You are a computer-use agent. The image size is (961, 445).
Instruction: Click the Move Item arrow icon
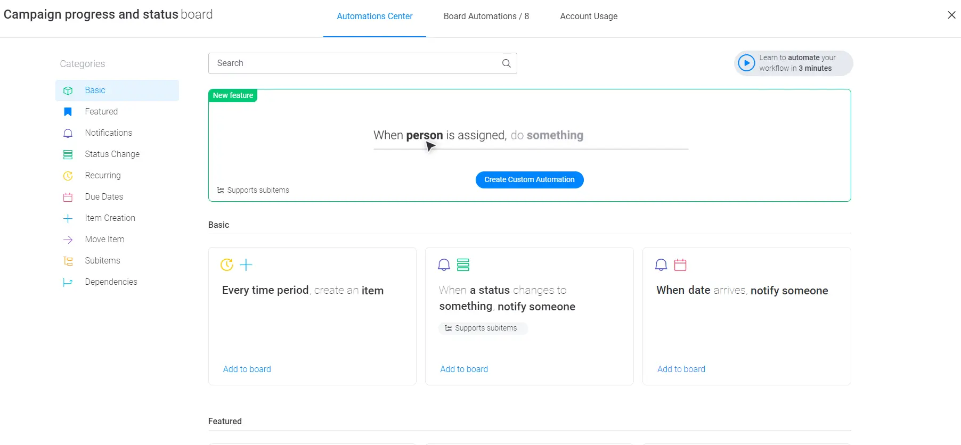[68, 240]
